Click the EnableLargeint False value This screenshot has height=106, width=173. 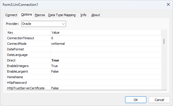[106, 71]
